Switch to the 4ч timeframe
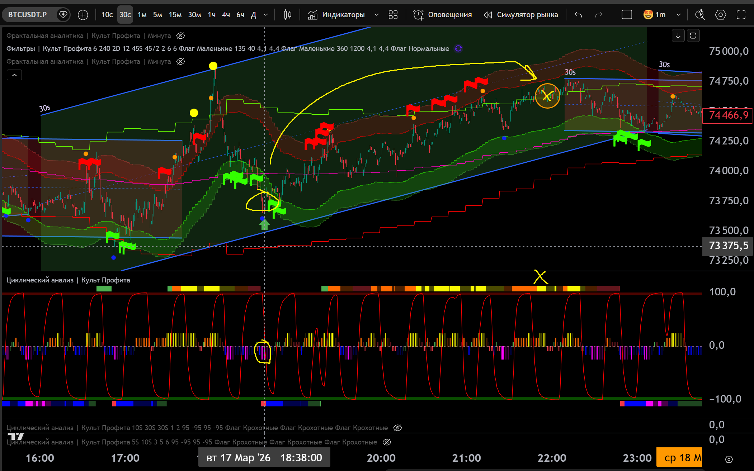The image size is (754, 471). (x=226, y=15)
